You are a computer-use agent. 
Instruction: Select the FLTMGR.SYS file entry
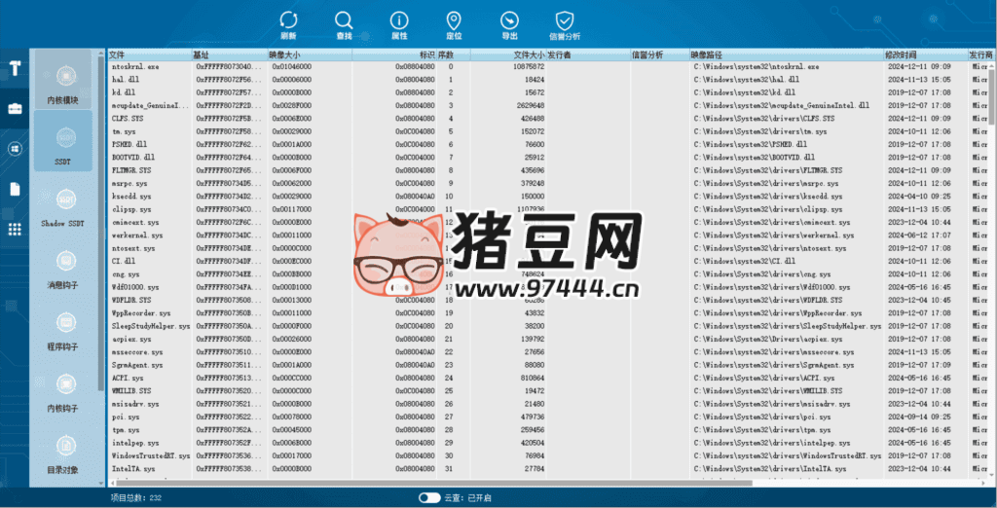(x=131, y=170)
